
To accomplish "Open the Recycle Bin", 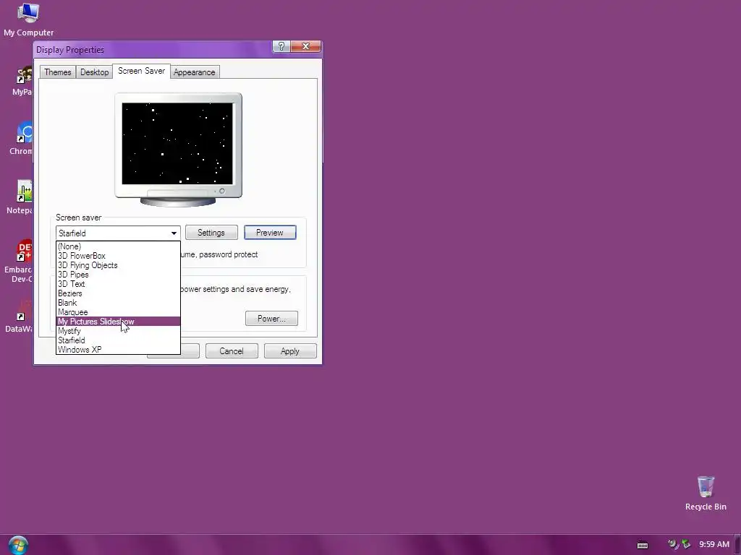I will point(706,493).
